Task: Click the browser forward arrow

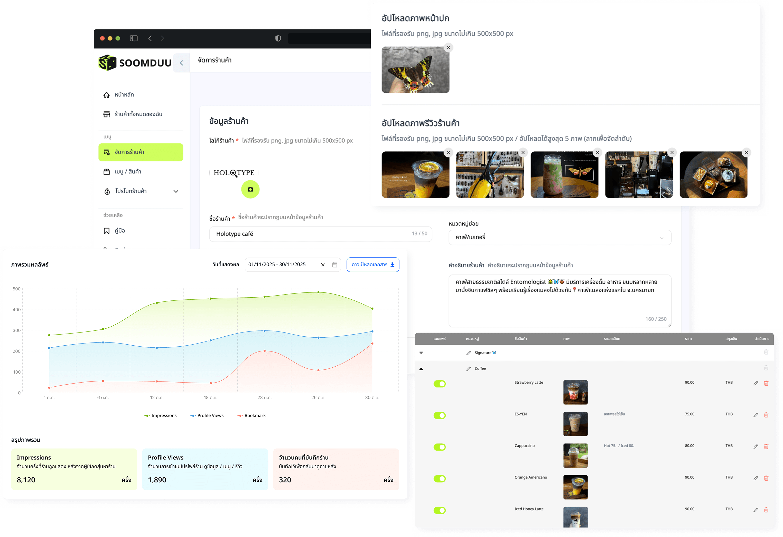Action: coord(162,38)
